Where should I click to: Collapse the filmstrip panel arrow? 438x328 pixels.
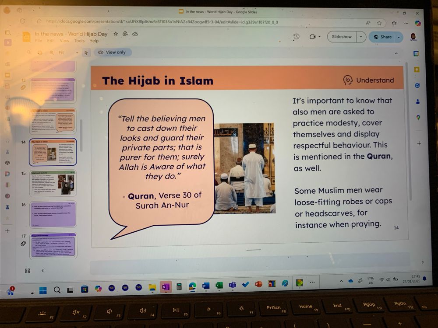[43, 271]
